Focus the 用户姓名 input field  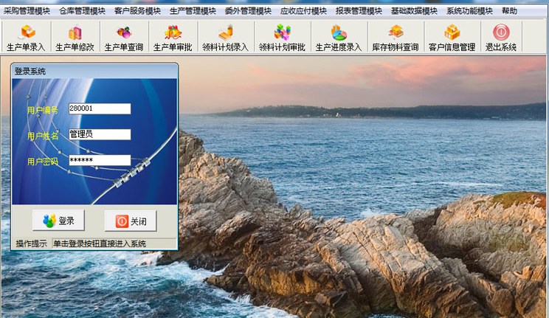[100, 134]
